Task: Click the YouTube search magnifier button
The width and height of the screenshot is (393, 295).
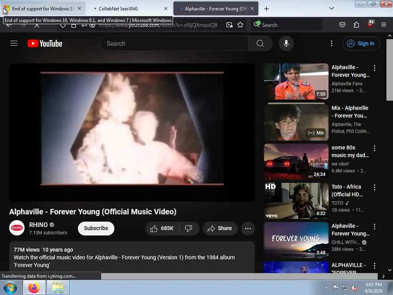Action: tap(260, 43)
